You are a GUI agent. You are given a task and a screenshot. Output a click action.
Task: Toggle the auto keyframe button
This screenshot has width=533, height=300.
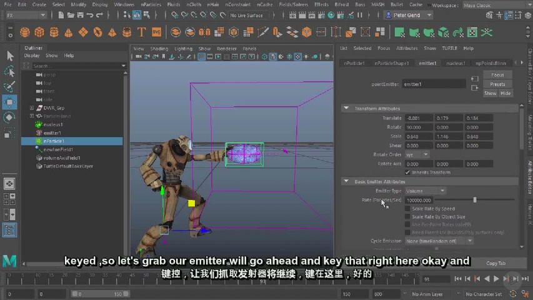[513, 294]
